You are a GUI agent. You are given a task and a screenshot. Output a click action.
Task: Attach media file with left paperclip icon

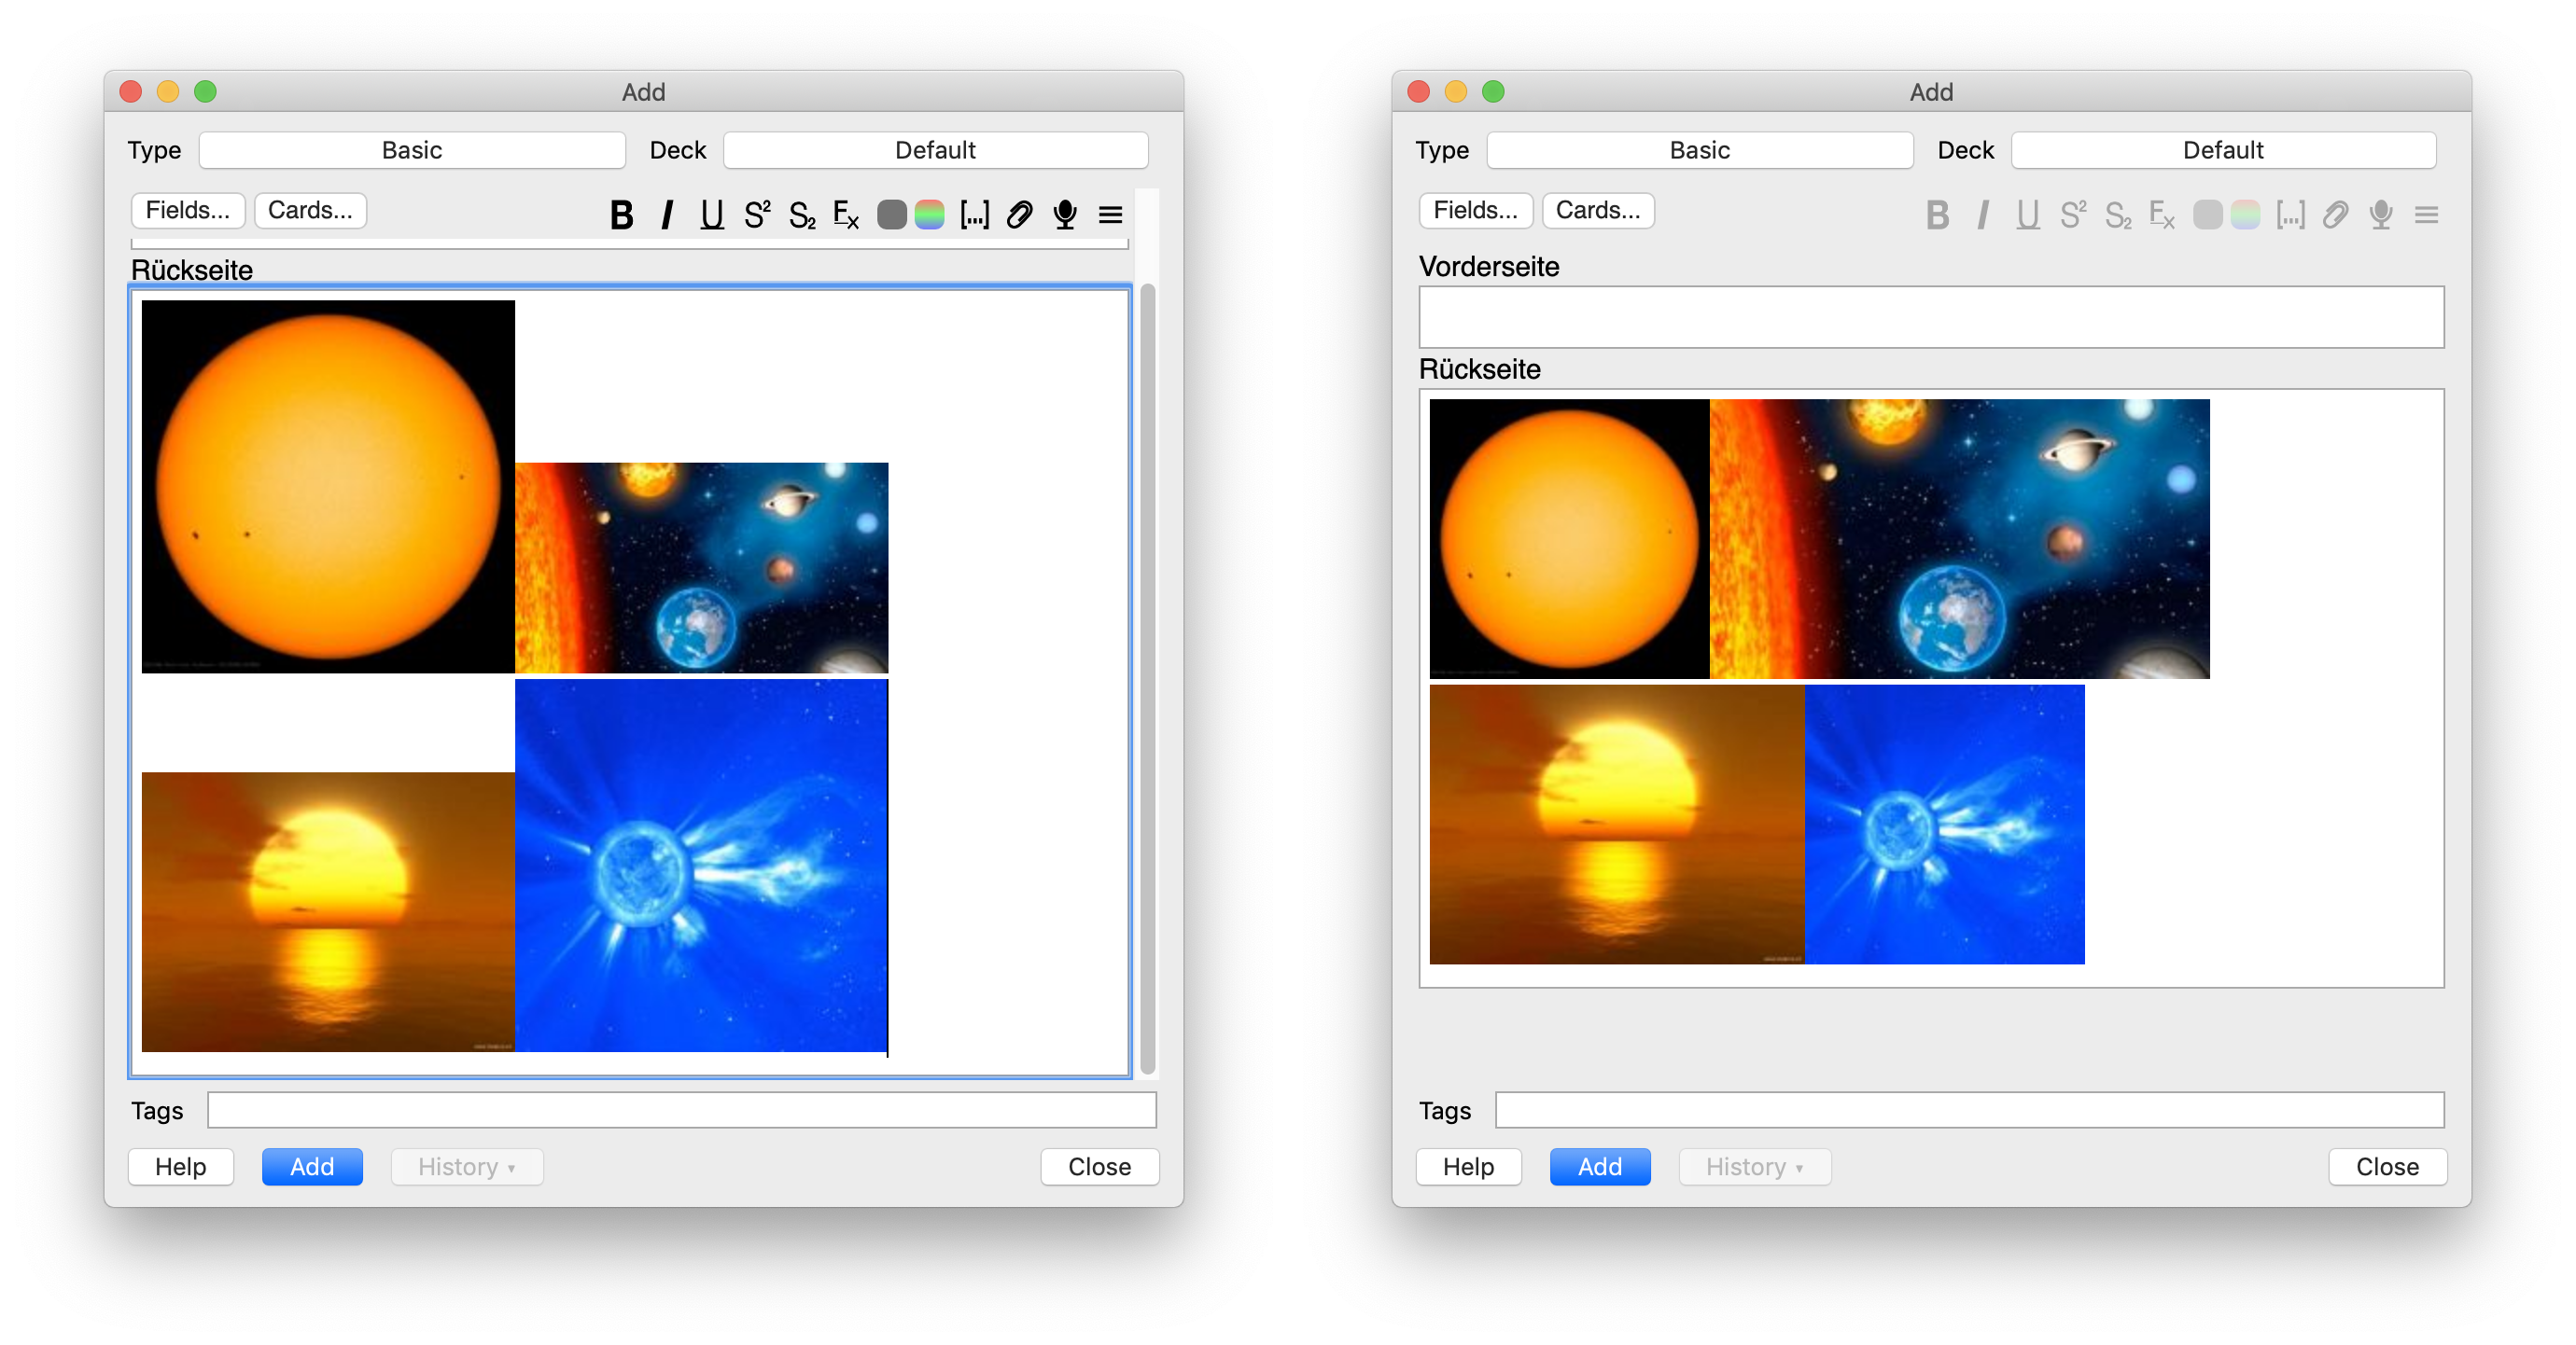[x=1019, y=215]
